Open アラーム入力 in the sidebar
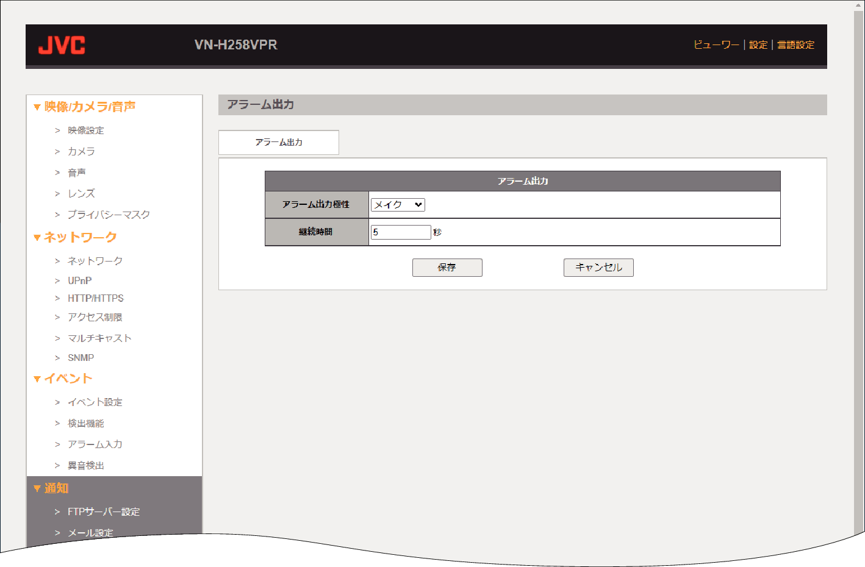 coord(95,444)
